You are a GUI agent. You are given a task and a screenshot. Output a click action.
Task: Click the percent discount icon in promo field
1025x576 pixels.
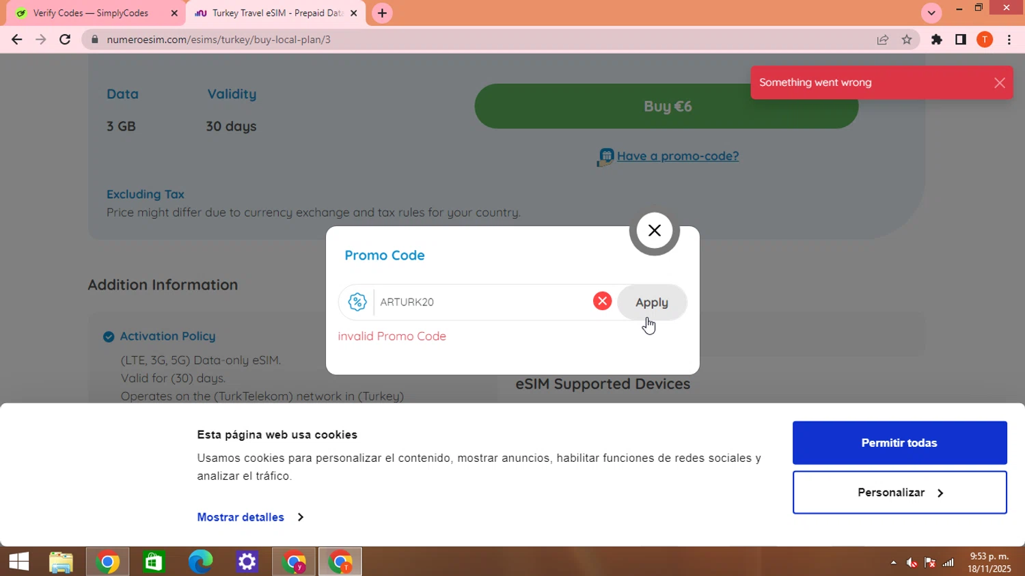(x=357, y=302)
